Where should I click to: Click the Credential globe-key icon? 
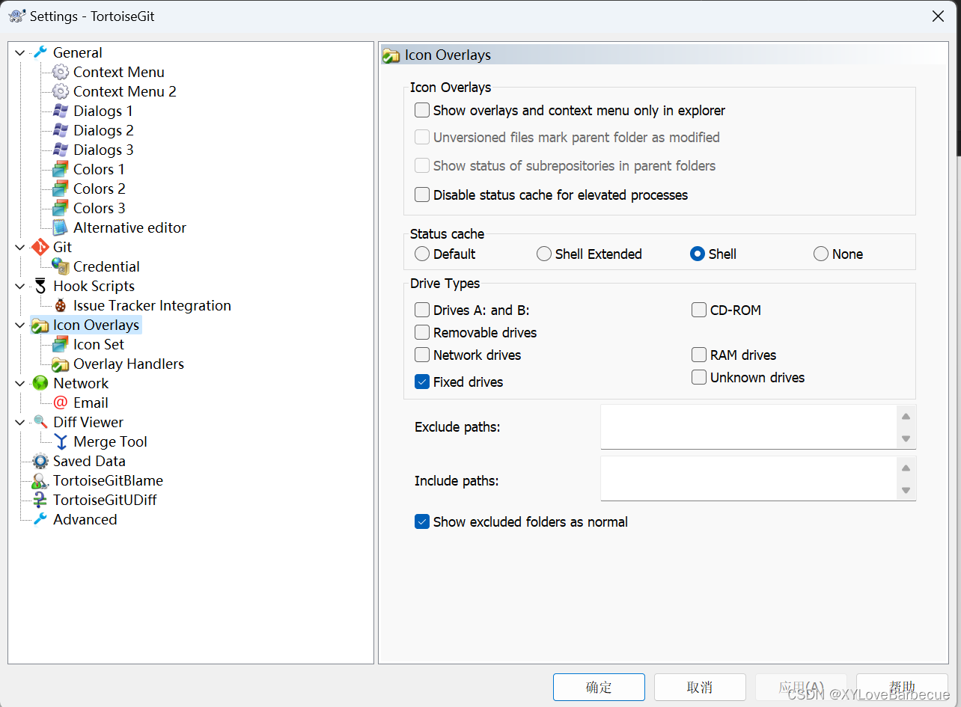coord(61,266)
